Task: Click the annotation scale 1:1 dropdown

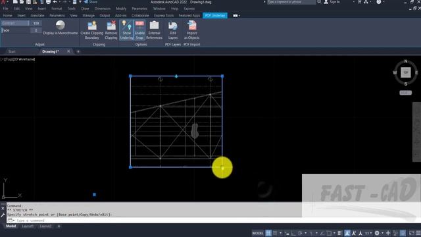Action: pyautogui.click(x=368, y=233)
